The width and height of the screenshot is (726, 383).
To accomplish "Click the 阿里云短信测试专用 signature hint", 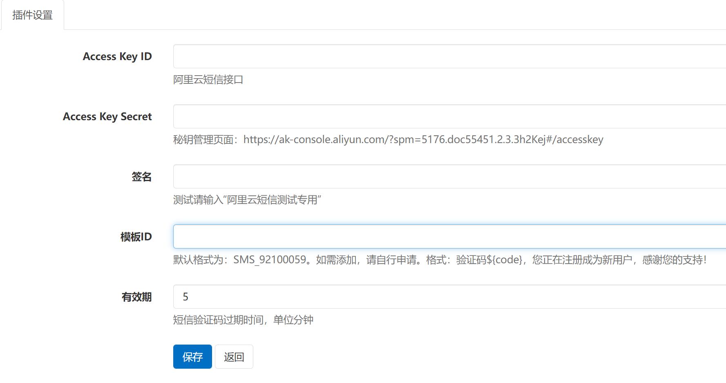I will pyautogui.click(x=272, y=200).
